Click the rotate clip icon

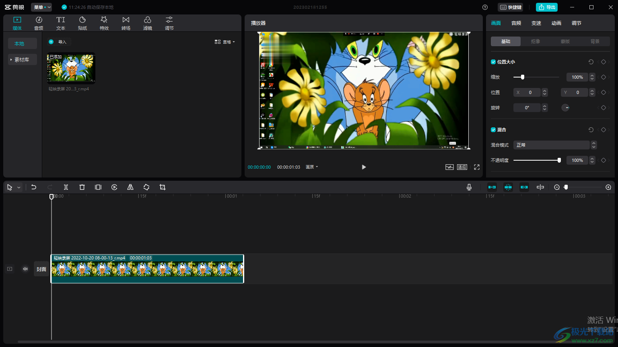[x=146, y=187]
